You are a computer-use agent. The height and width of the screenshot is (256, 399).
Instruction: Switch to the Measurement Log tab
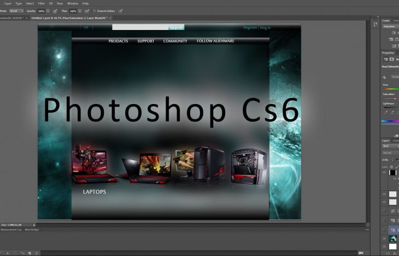11,230
